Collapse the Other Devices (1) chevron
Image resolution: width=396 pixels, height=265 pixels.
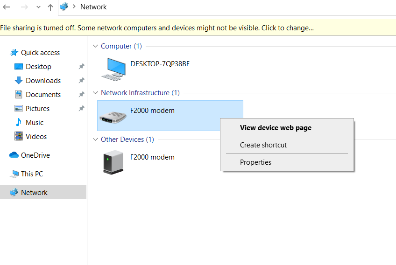[95, 139]
